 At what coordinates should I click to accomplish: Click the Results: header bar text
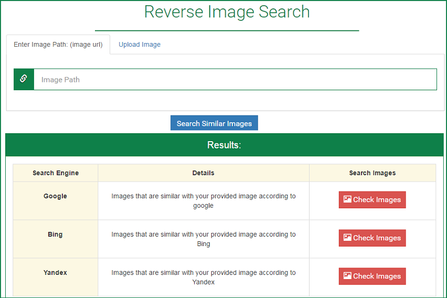pyautogui.click(x=224, y=145)
